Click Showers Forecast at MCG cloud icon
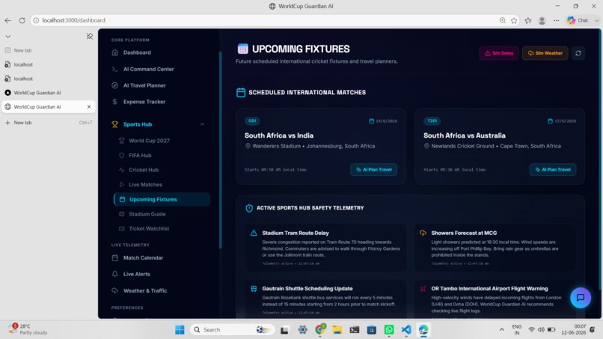 423,233
